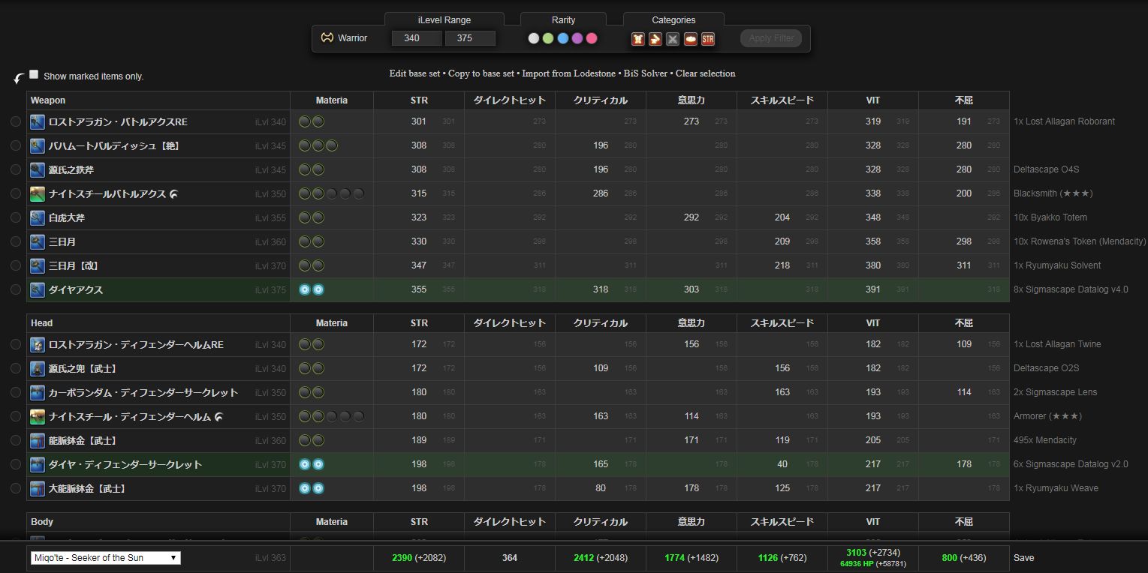Toggle the hammer category filter icon
The height and width of the screenshot is (573, 1148).
coord(655,38)
